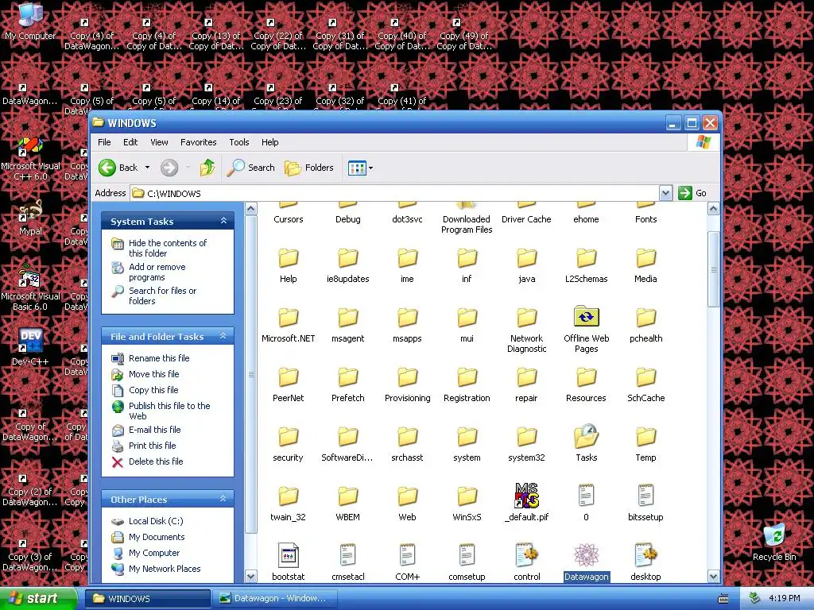Open the File menu
This screenshot has width=814, height=610.
(x=104, y=142)
